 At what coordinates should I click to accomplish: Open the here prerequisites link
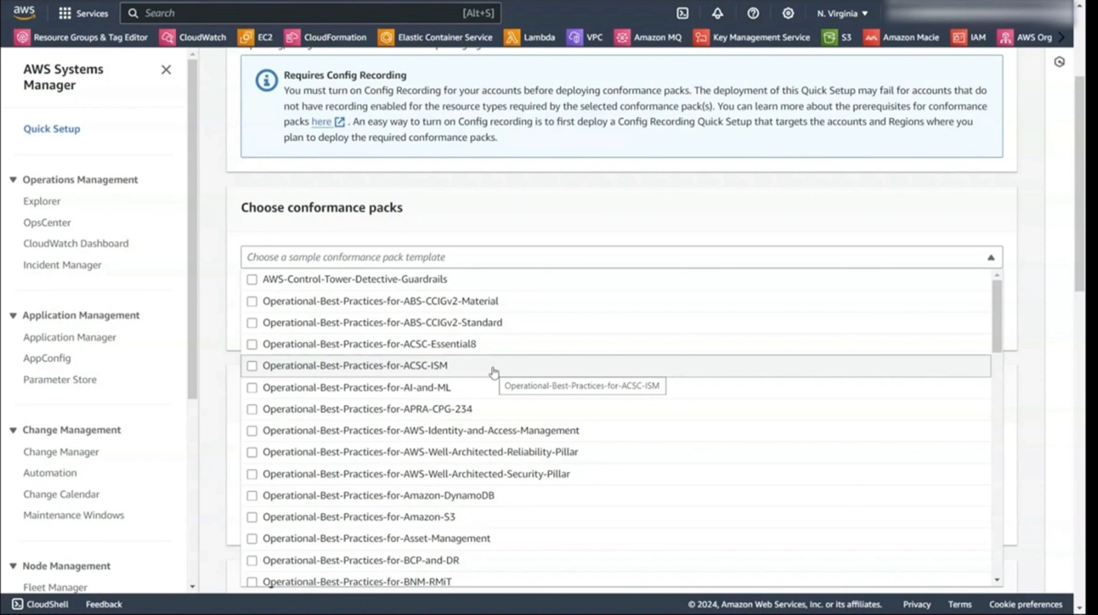[321, 121]
